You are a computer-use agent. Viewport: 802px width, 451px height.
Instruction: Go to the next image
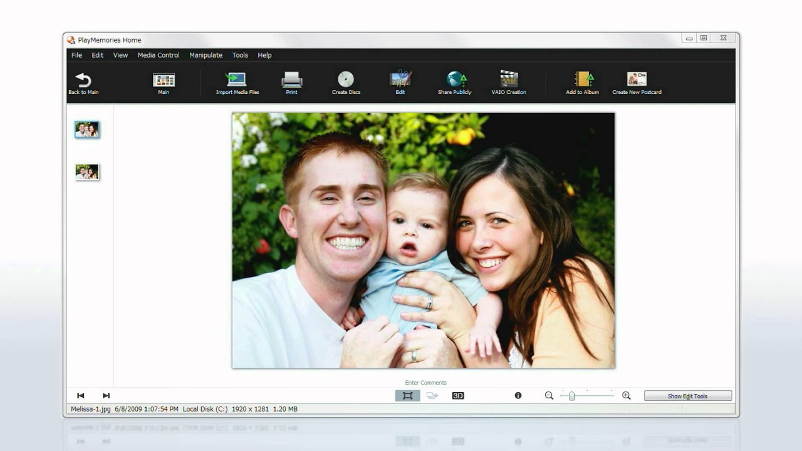[x=106, y=396]
